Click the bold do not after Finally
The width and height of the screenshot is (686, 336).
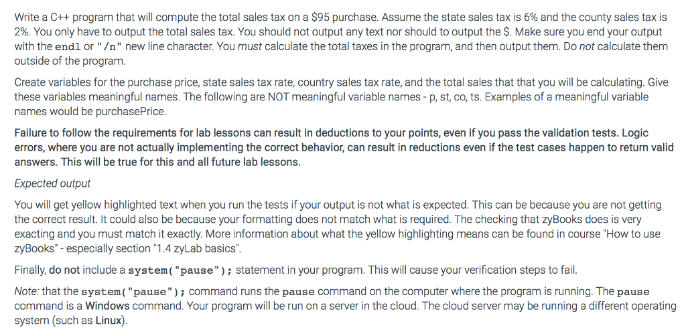pyautogui.click(x=64, y=270)
